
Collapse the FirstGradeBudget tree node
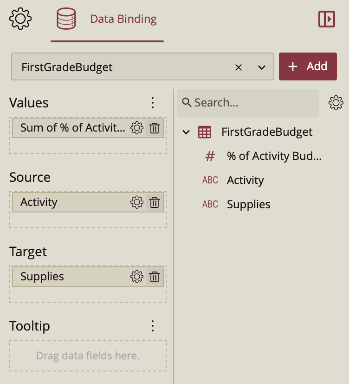[186, 132]
